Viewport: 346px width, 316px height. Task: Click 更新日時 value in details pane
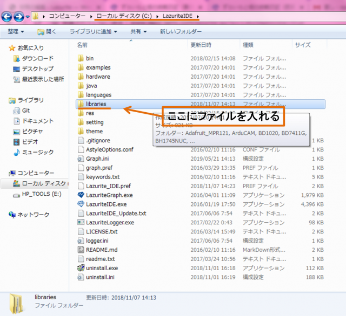pyautogui.click(x=134, y=298)
